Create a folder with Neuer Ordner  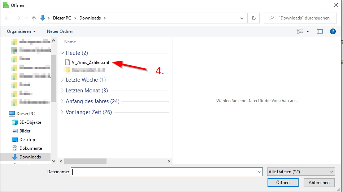60,31
